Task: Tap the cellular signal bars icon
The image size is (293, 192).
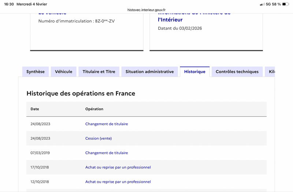Action: [262, 4]
